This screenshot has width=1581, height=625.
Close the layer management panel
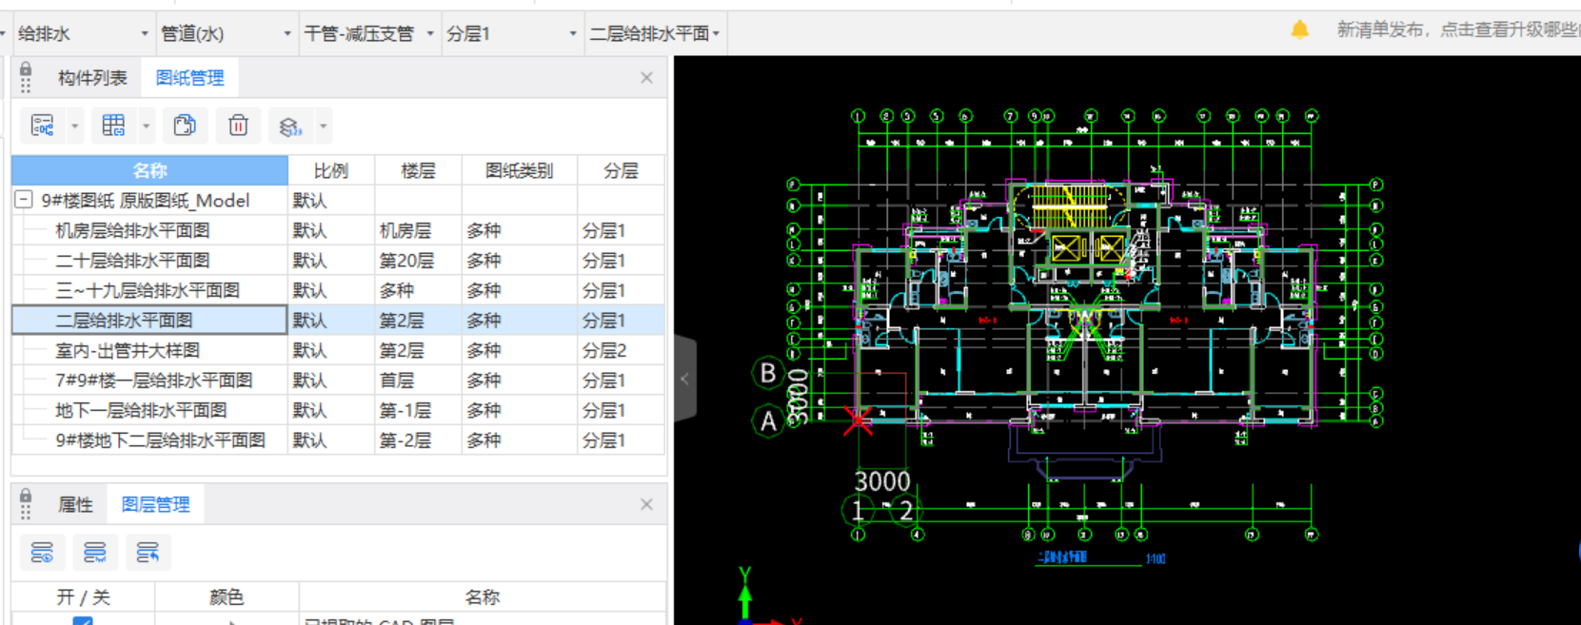click(x=647, y=504)
